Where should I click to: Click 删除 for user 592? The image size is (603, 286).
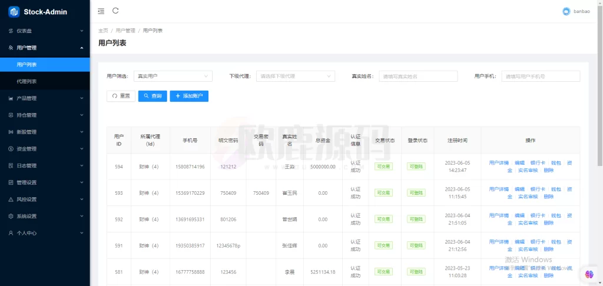point(549,223)
